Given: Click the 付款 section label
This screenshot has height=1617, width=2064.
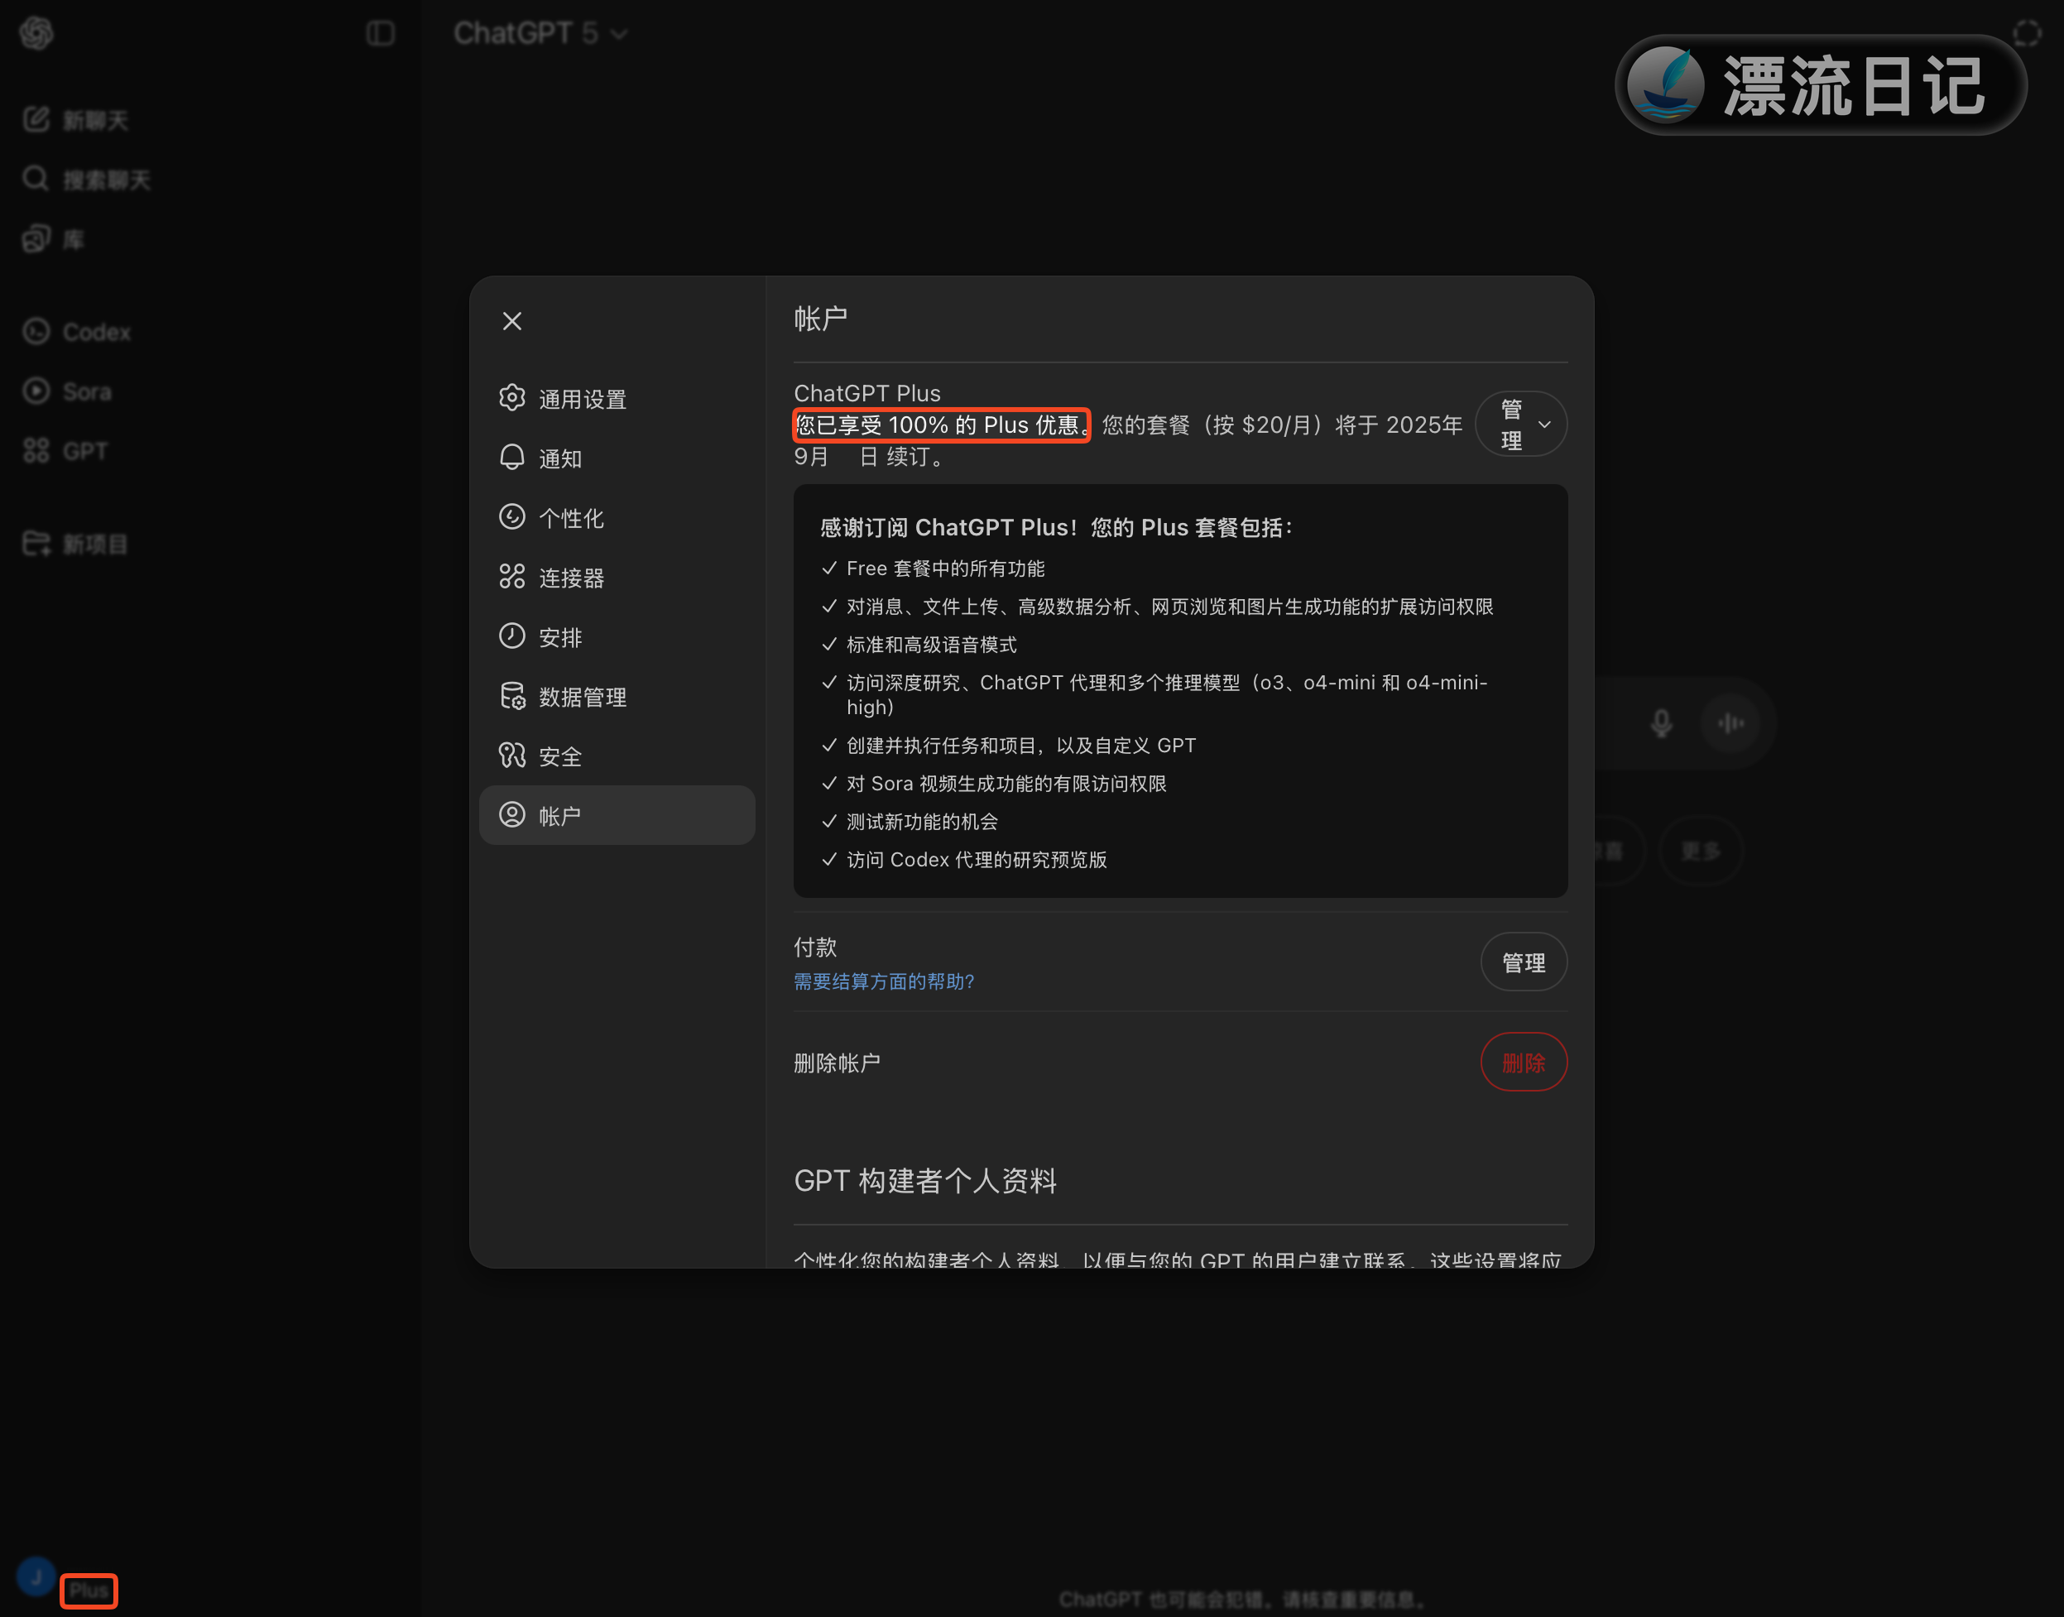Looking at the screenshot, I should (x=815, y=947).
